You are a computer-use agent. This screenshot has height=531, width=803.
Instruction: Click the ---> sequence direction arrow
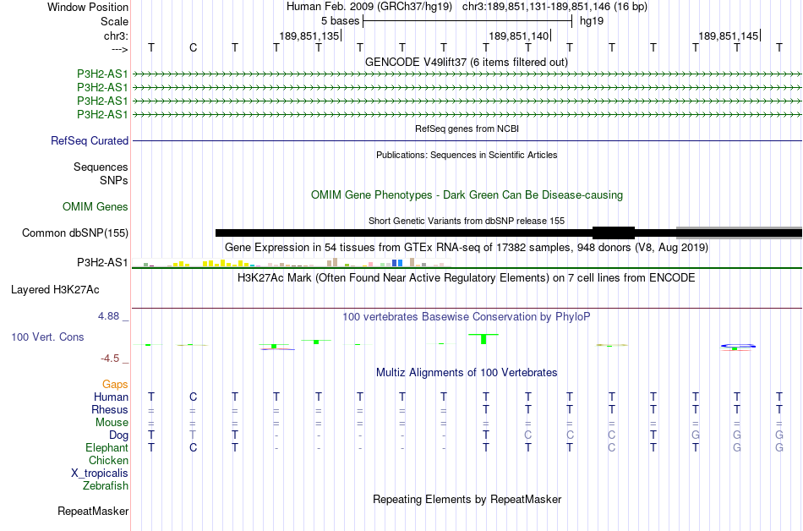tap(120, 49)
